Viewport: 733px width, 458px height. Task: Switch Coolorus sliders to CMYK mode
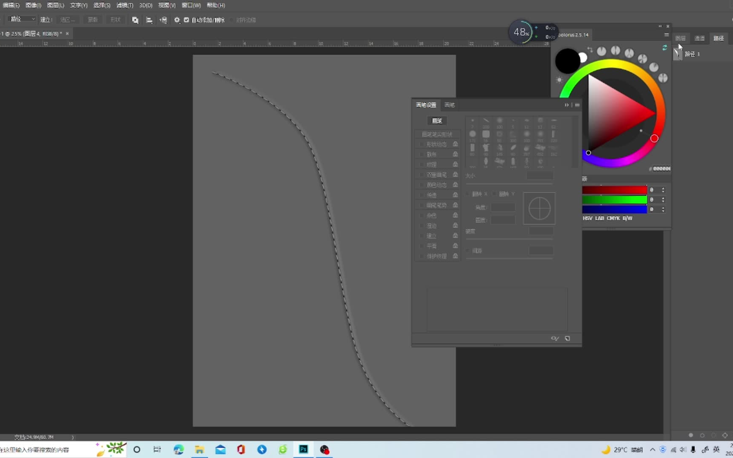[x=613, y=218]
